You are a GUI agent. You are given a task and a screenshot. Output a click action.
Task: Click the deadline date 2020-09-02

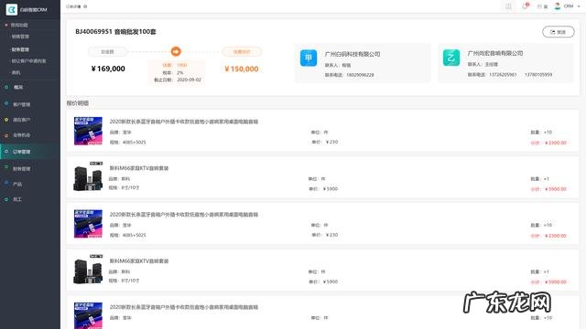click(x=190, y=80)
